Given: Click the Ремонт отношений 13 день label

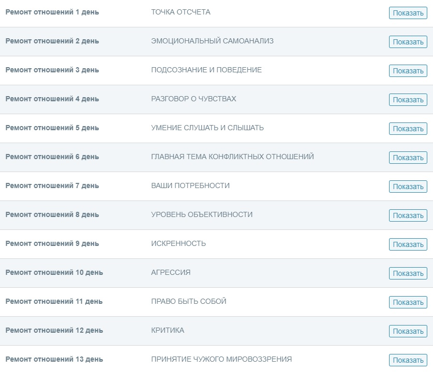Looking at the screenshot, I should pos(54,359).
